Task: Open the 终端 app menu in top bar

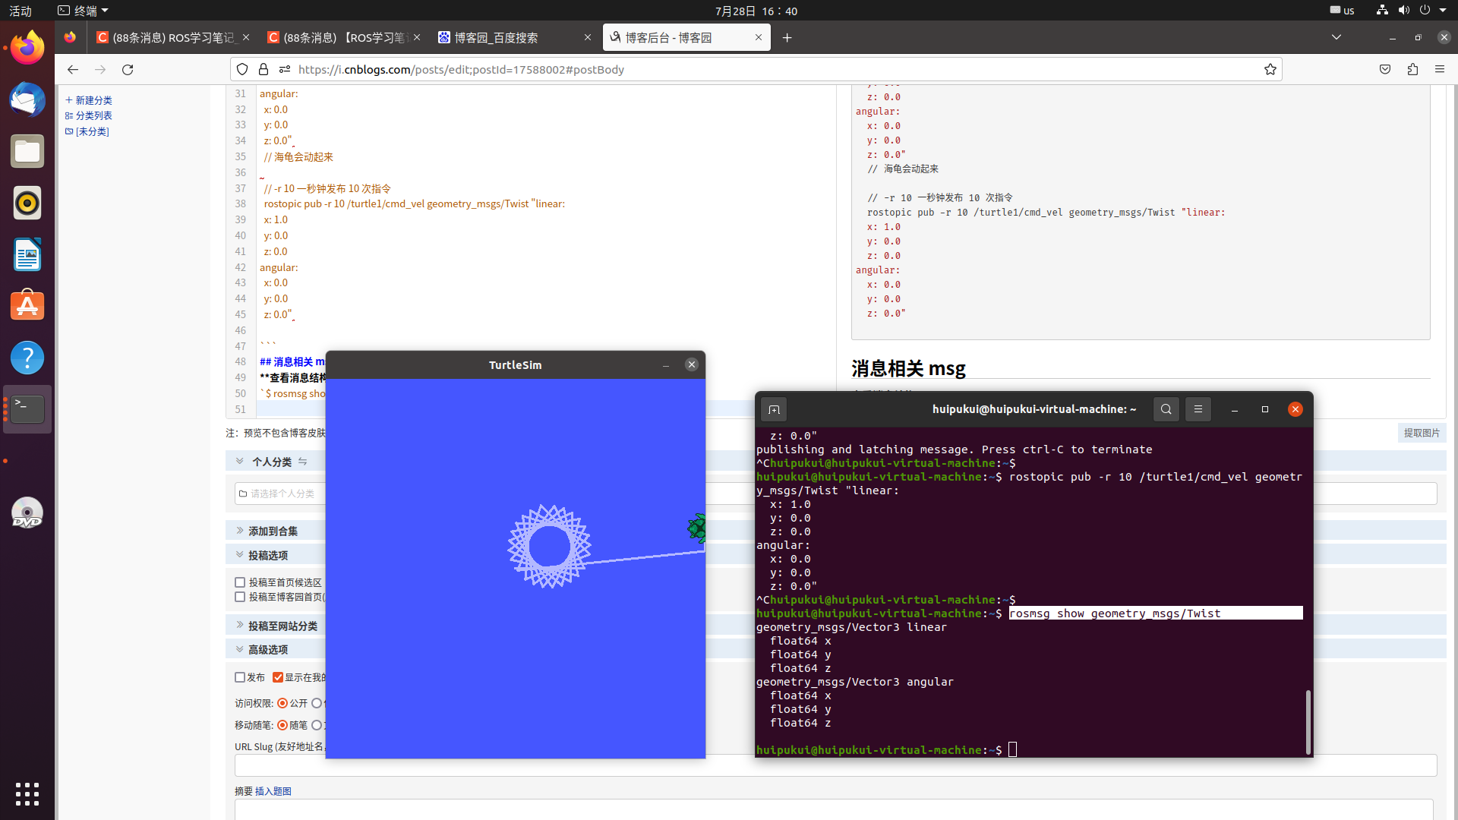Action: point(84,10)
